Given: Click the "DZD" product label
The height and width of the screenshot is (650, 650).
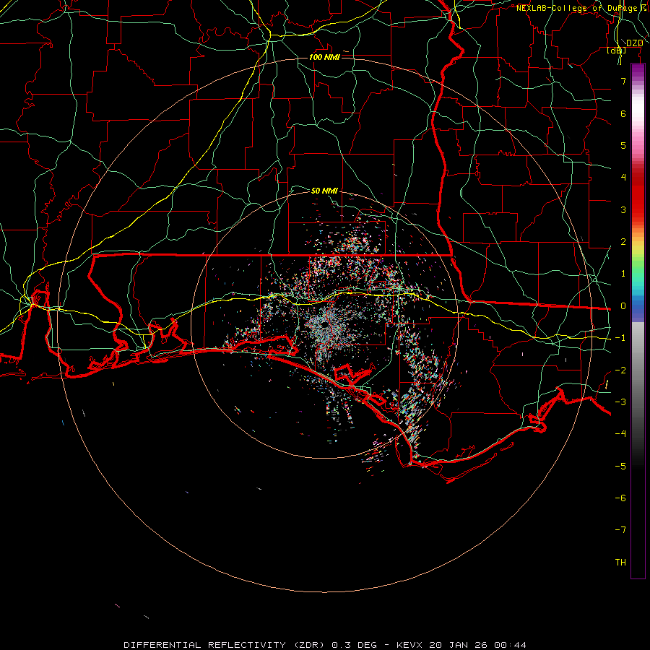Looking at the screenshot, I should pyautogui.click(x=634, y=43).
